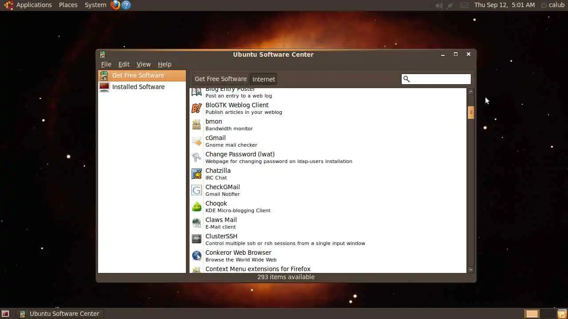Select the Choqok entry
Viewport: 568px width, 319px height.
pyautogui.click(x=328, y=206)
